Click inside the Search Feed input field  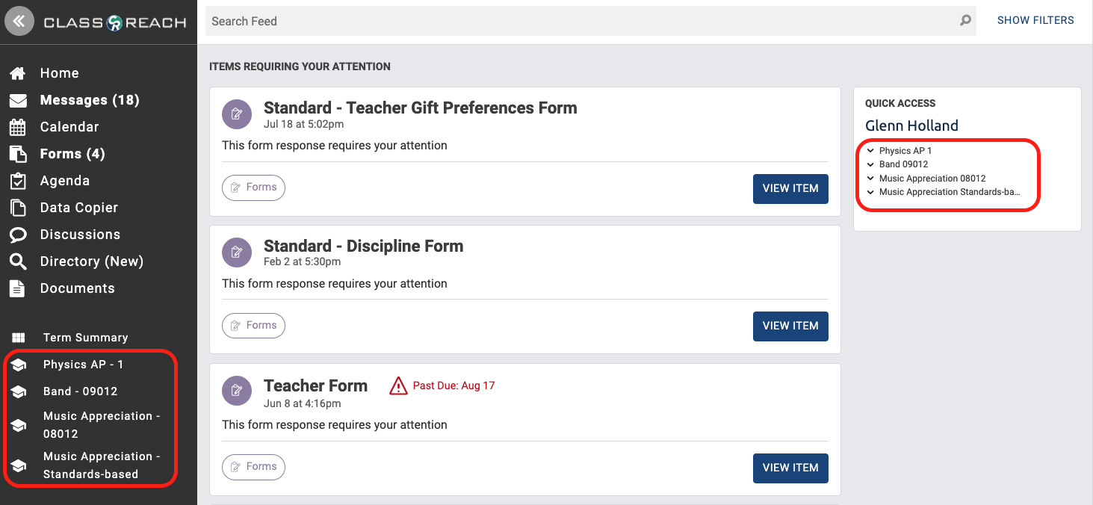(x=523, y=21)
